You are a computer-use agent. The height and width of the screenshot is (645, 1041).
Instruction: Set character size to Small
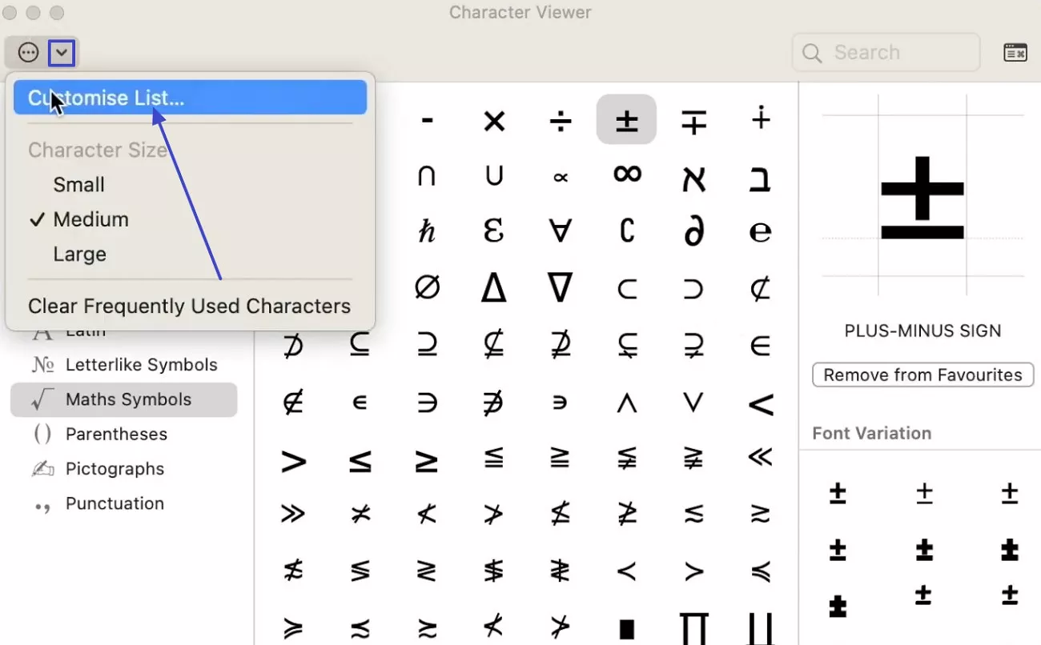coord(78,184)
